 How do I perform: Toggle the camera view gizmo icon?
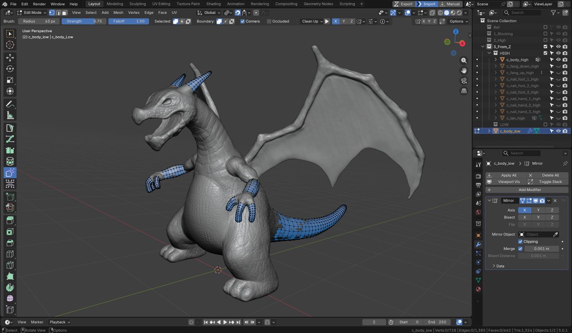(x=464, y=81)
